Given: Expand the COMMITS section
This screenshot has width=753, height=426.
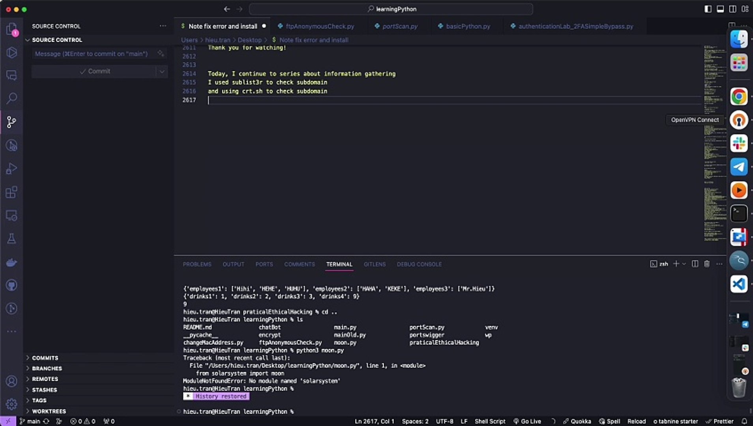Looking at the screenshot, I should coord(45,357).
